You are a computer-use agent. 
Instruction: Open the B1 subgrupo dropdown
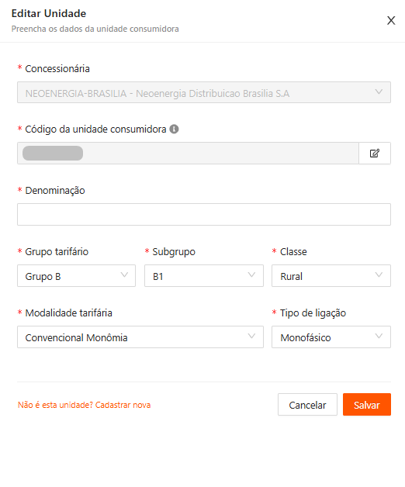click(204, 276)
